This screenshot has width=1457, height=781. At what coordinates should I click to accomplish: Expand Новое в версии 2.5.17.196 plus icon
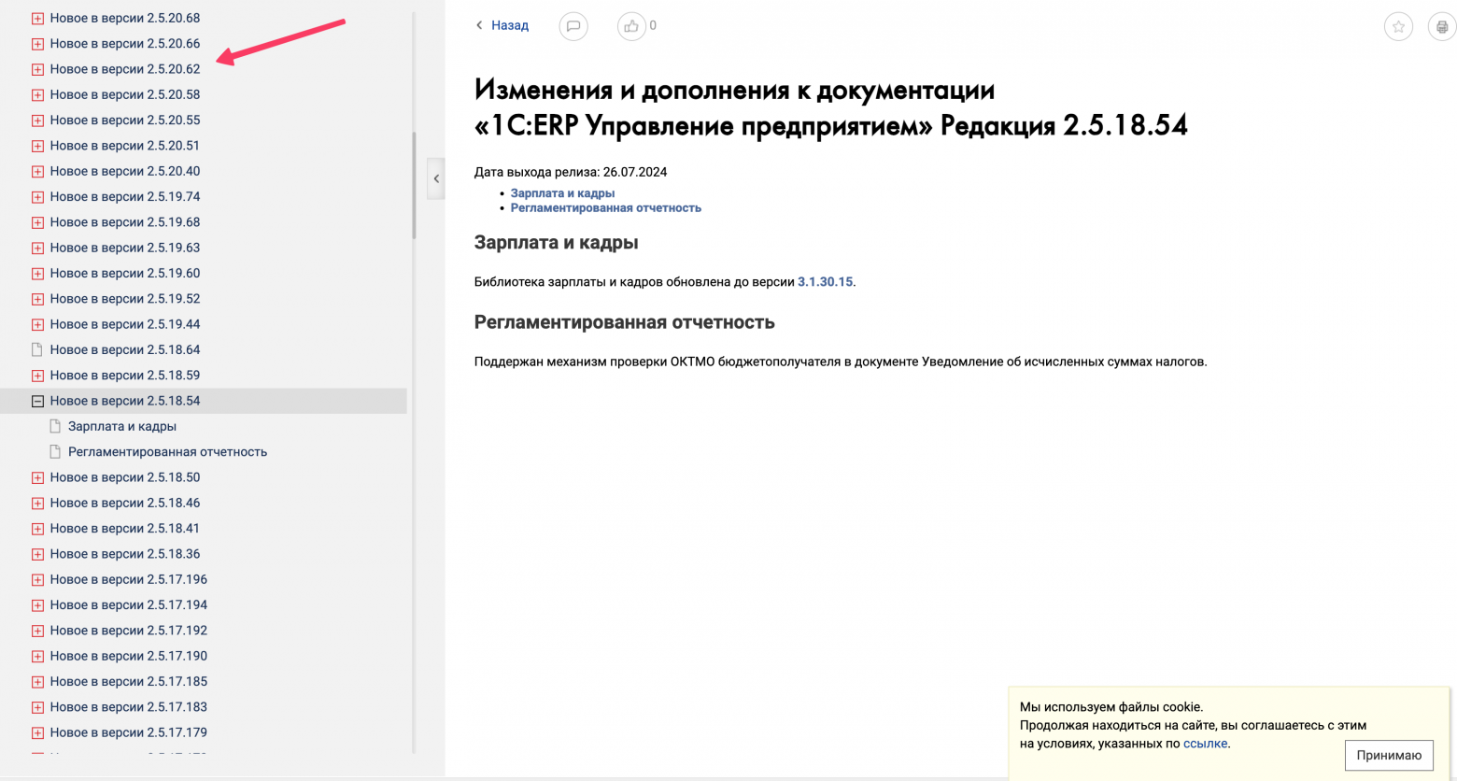(37, 580)
